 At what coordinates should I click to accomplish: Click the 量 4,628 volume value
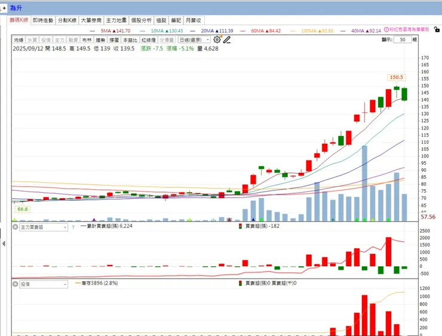(x=208, y=48)
